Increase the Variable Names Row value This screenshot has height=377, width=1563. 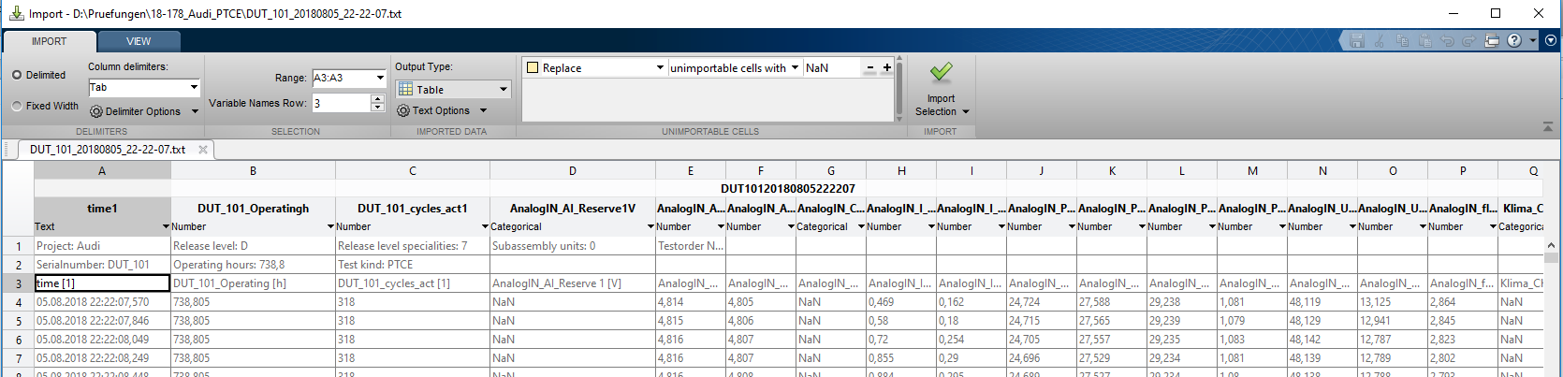378,98
